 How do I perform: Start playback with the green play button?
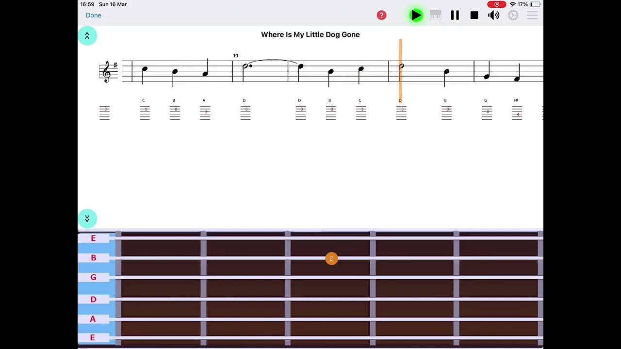(416, 16)
